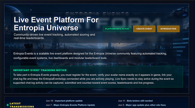Click the 'Jun 7' date text
The width and height of the screenshot is (195, 108).
coord(49,105)
